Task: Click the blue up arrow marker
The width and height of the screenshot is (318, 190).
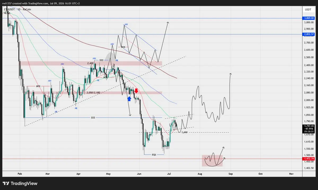Action: 129,99
